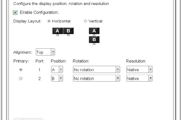Click the Enable Configuration label text
Screen dimensions: 181x120
[x=39, y=12]
